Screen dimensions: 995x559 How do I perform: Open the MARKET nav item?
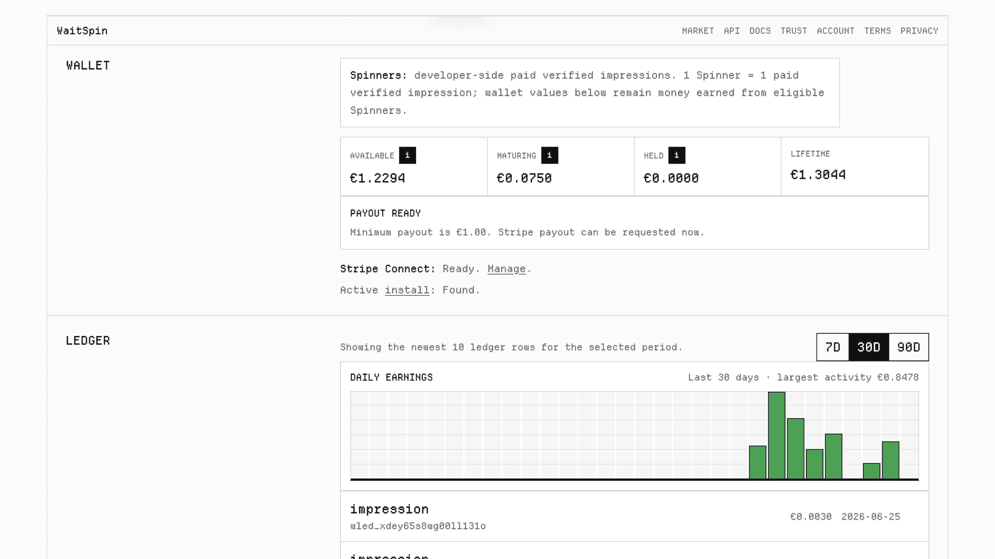click(x=698, y=31)
